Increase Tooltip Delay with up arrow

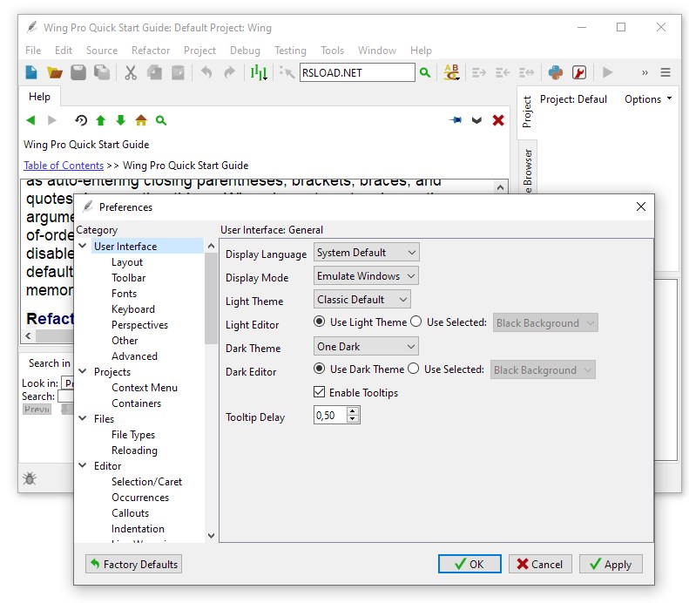click(x=352, y=412)
